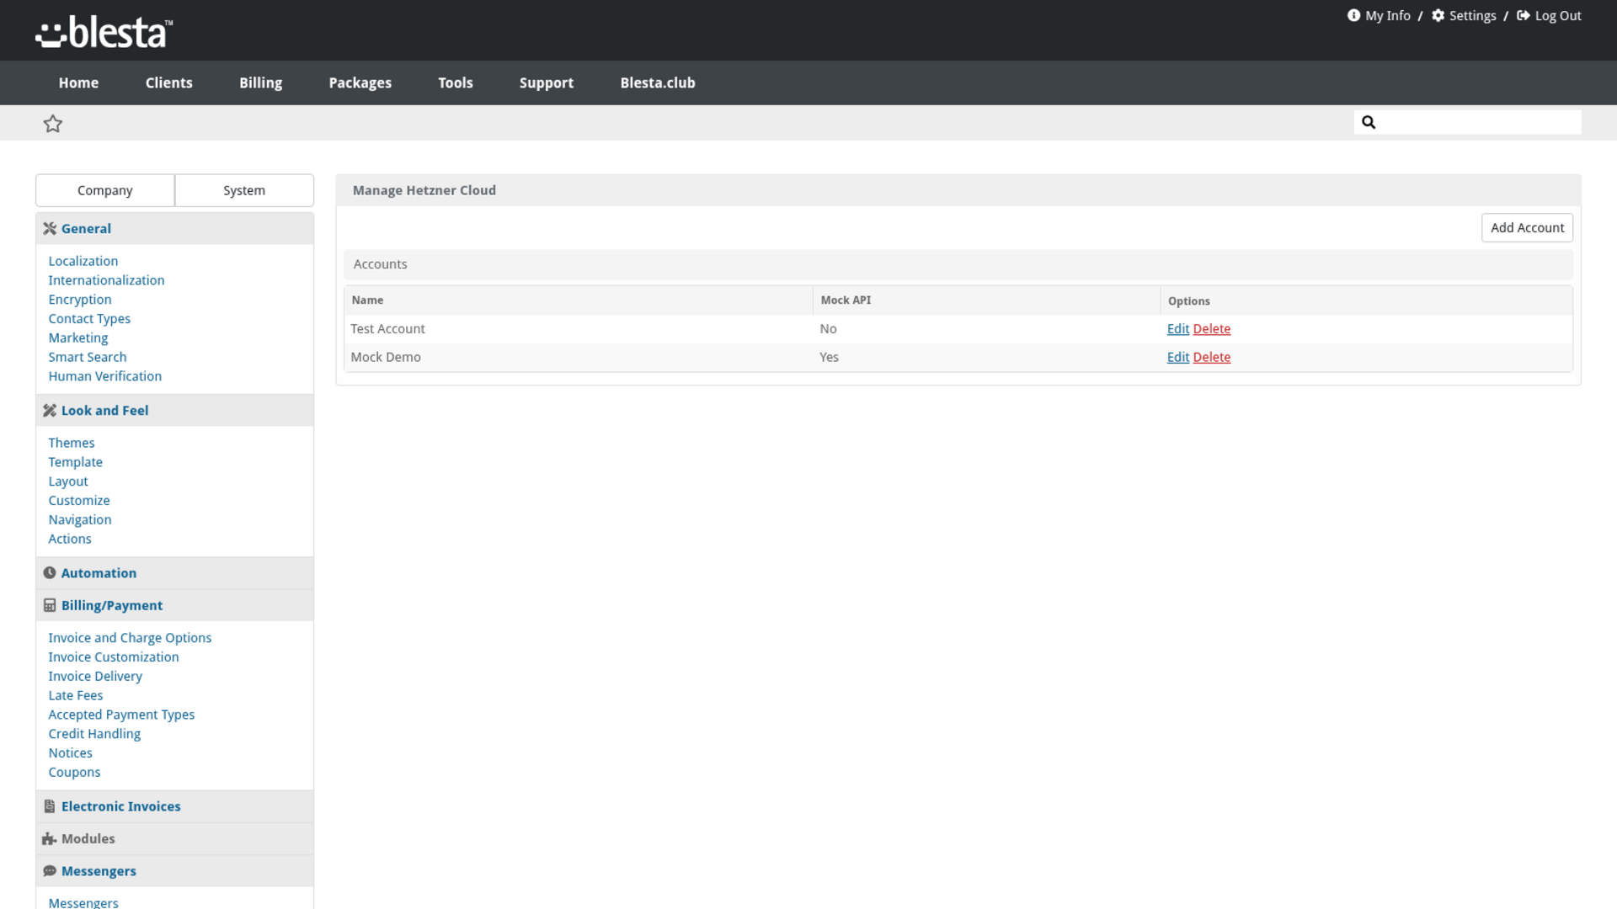Open Themes settings
This screenshot has width=1617, height=909.
pyautogui.click(x=71, y=443)
